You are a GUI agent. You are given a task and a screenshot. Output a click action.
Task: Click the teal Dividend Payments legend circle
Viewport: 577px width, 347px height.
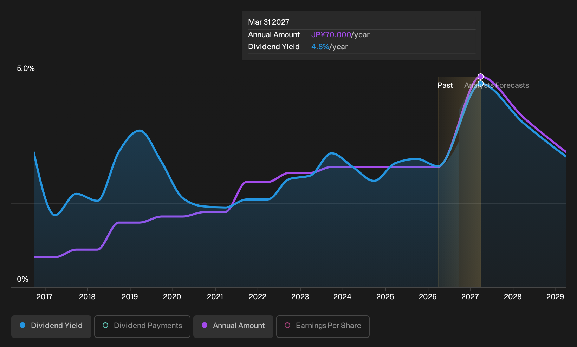(105, 325)
